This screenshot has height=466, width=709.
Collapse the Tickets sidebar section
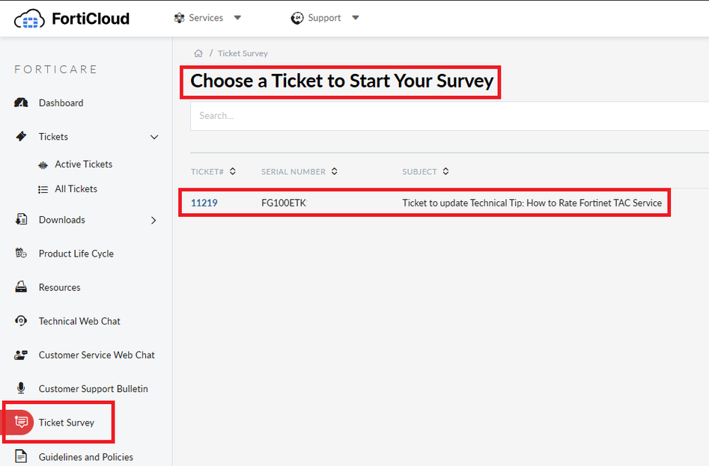tap(154, 137)
